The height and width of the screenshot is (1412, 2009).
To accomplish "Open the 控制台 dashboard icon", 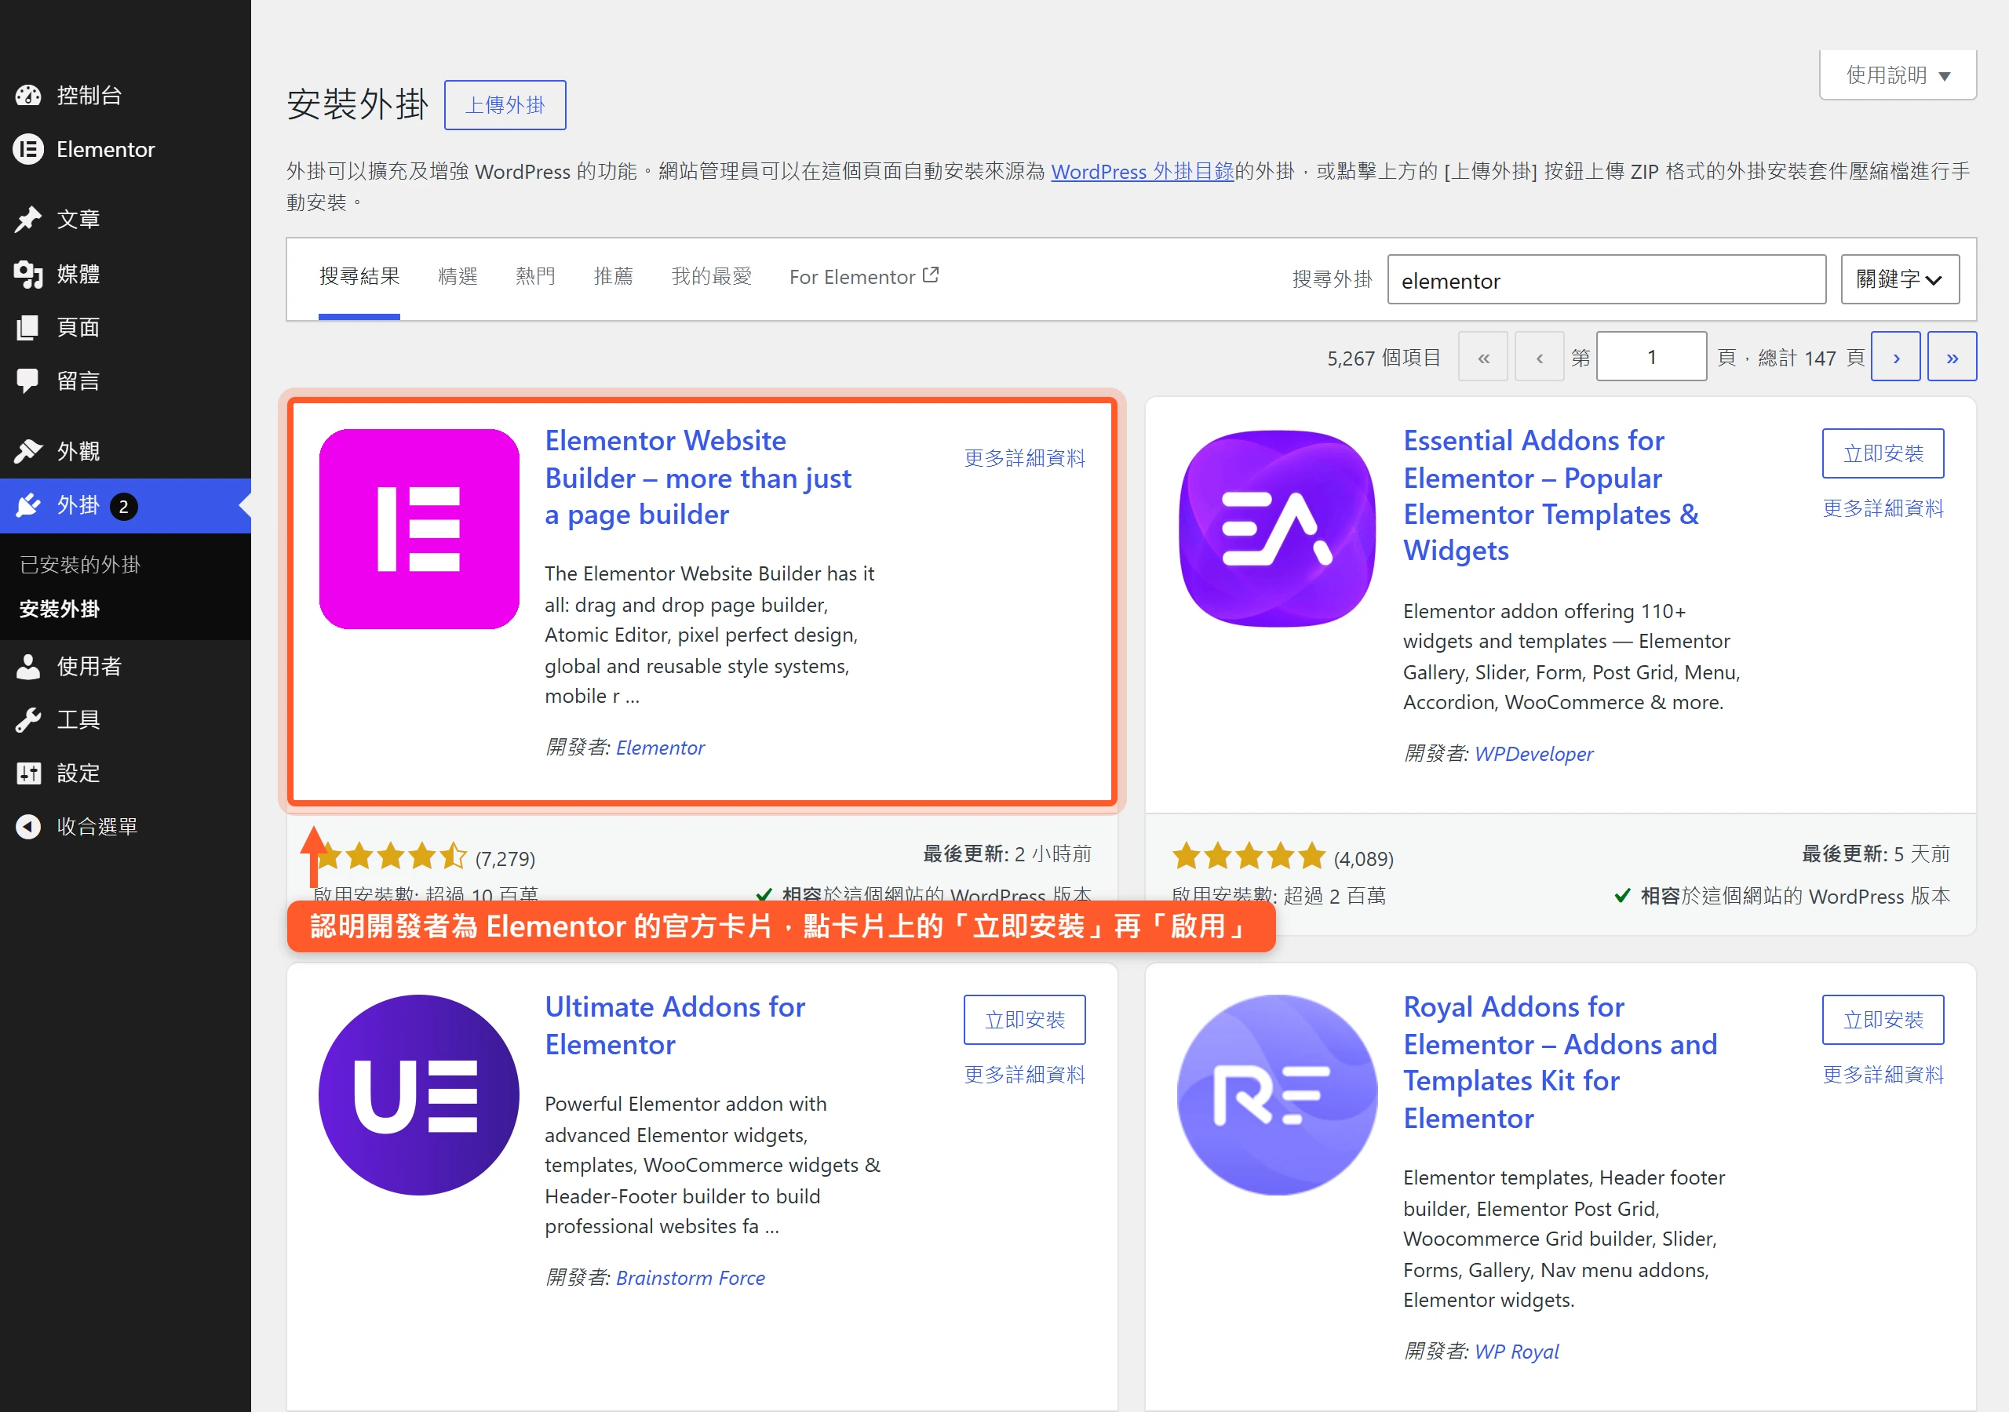I will tap(28, 94).
